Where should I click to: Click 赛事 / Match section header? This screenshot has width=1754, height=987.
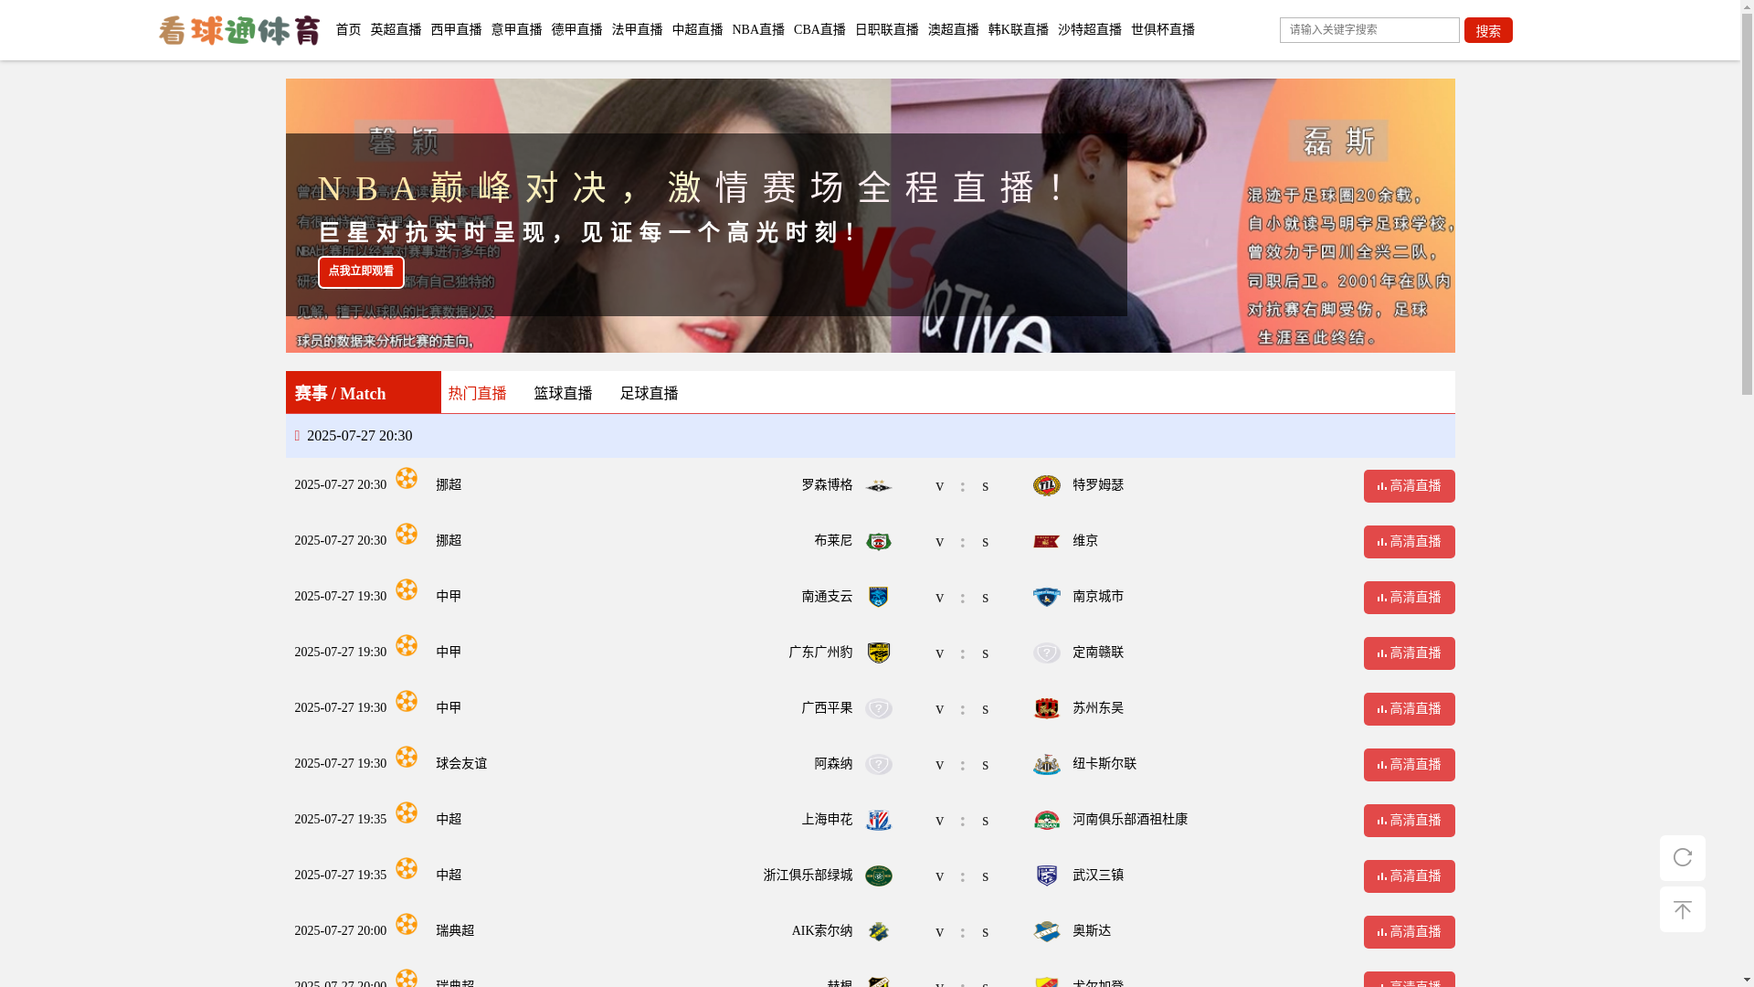click(x=363, y=393)
